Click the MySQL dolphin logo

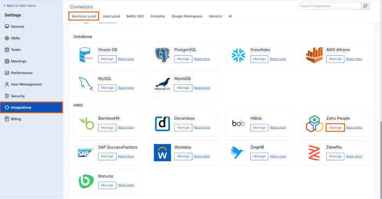pyautogui.click(x=86, y=84)
